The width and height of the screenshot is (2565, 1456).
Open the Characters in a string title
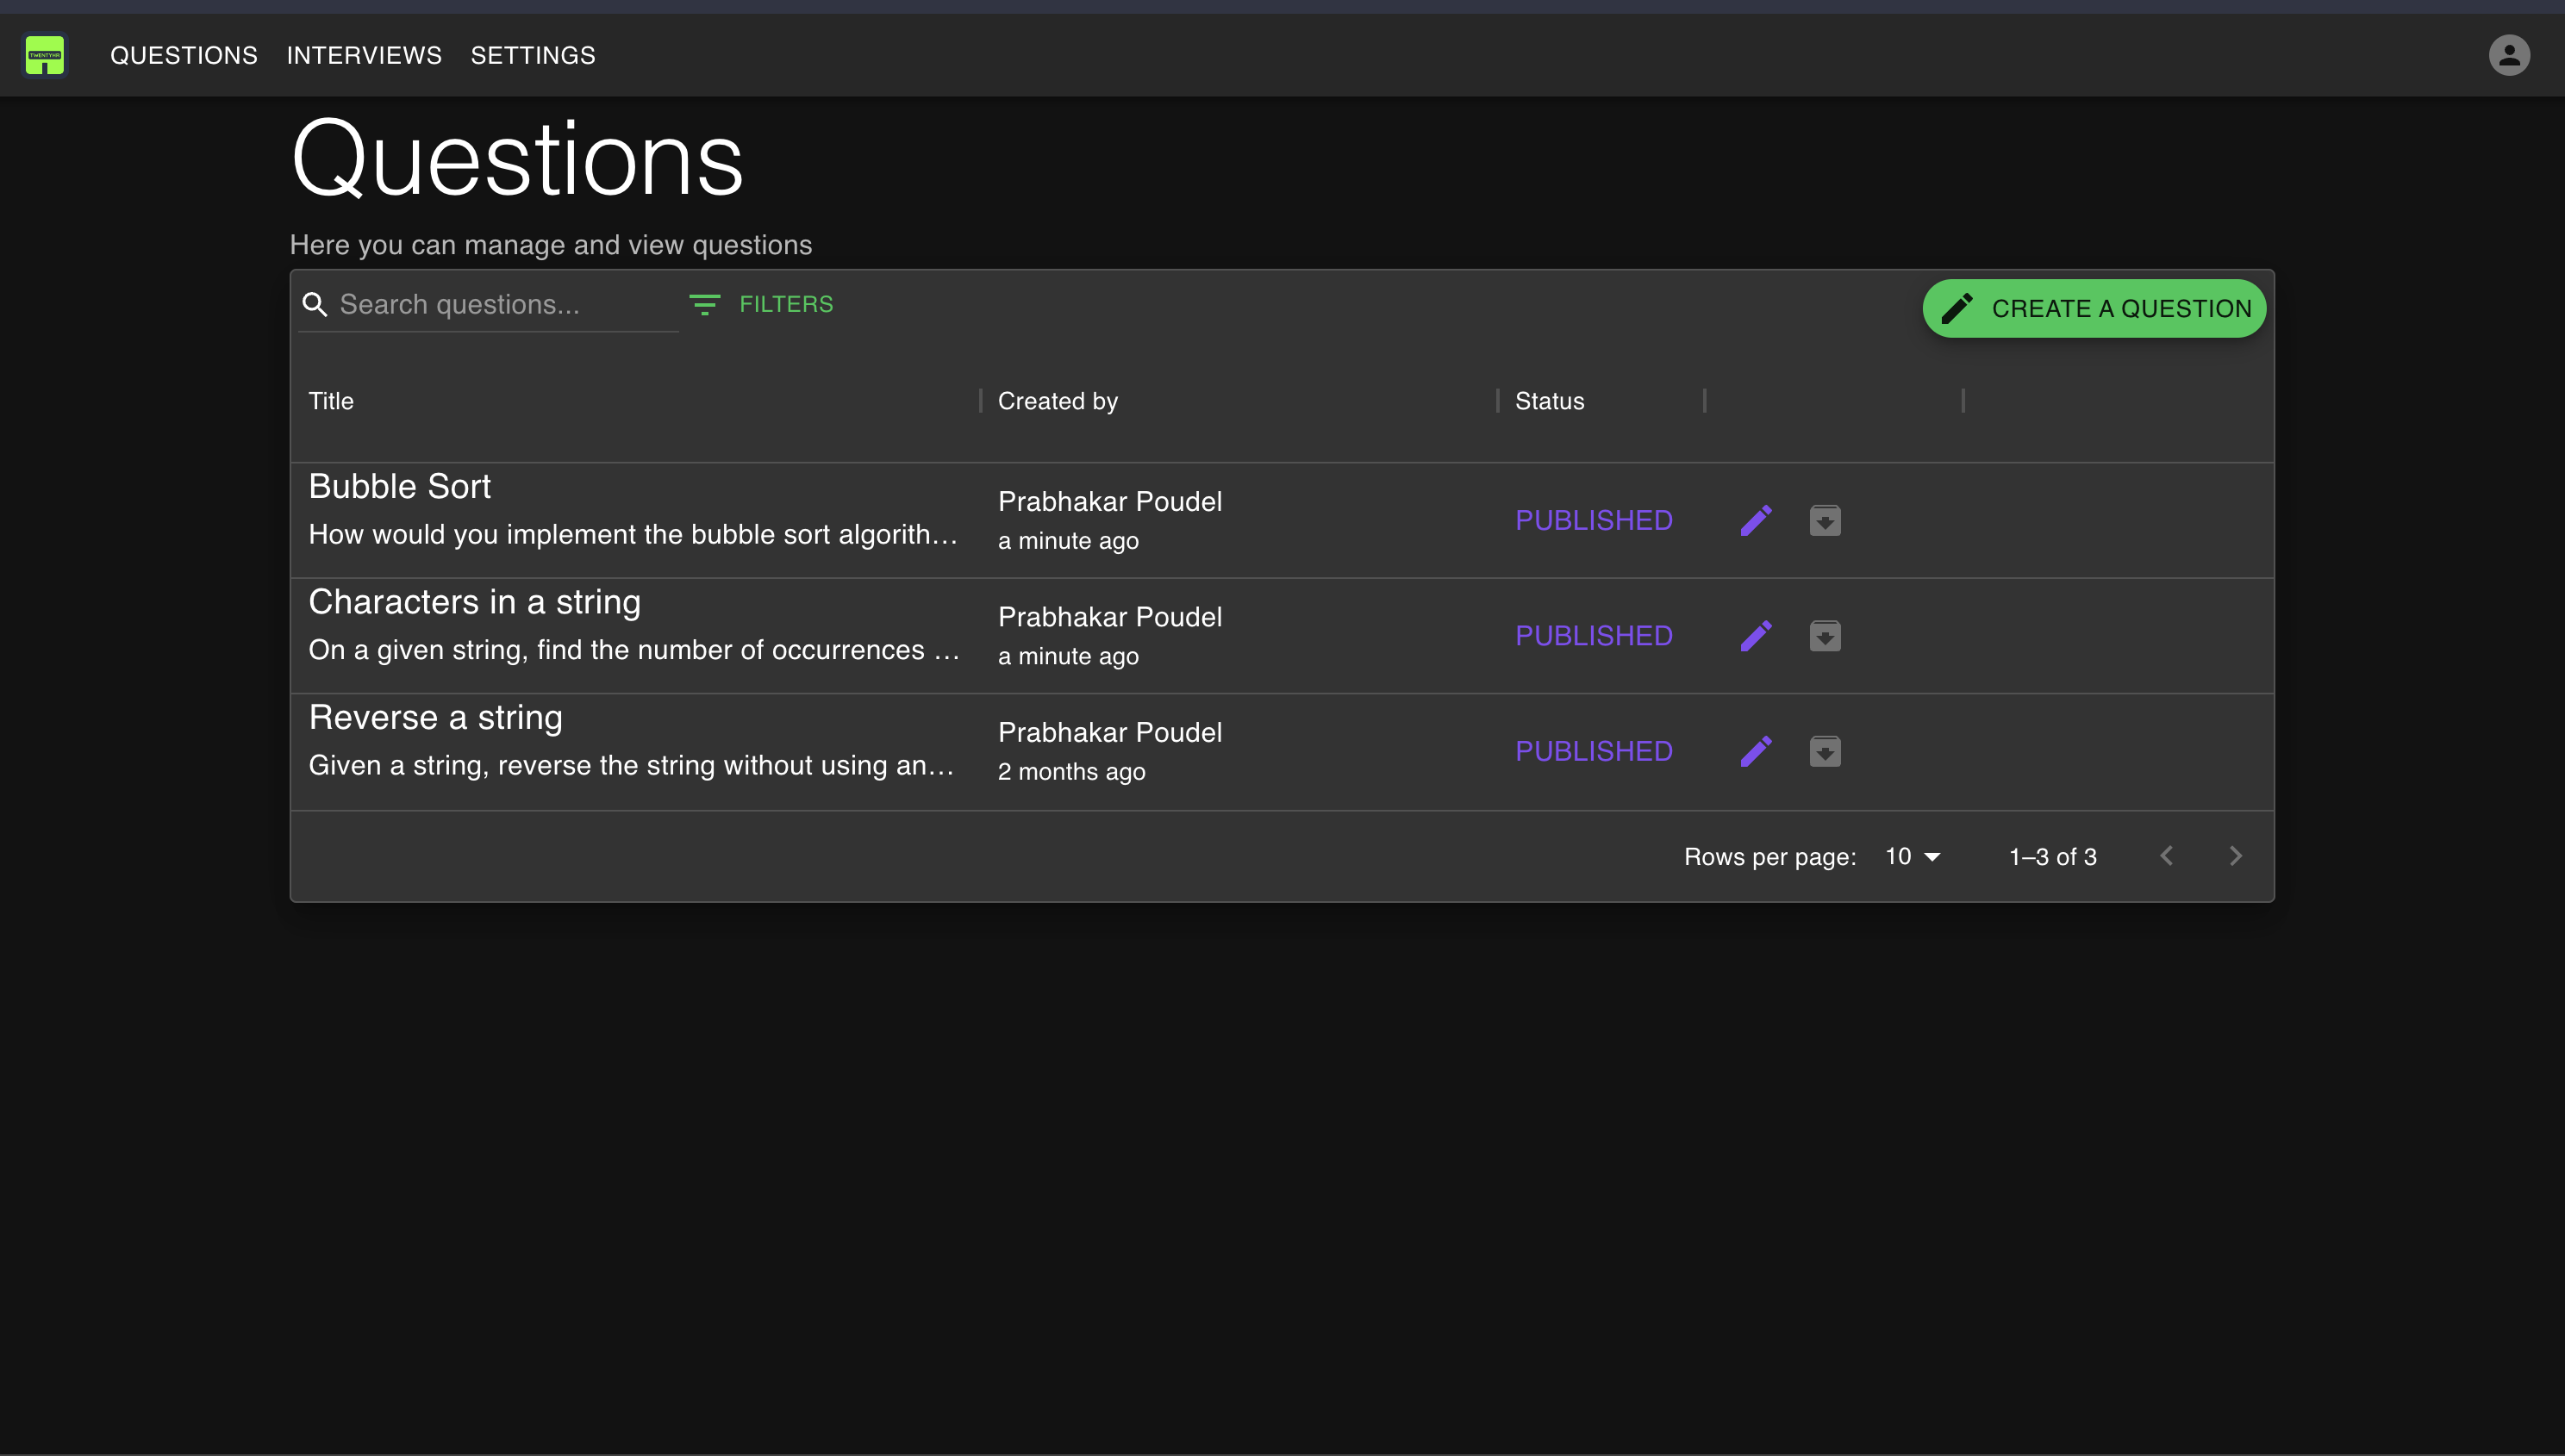click(x=475, y=602)
